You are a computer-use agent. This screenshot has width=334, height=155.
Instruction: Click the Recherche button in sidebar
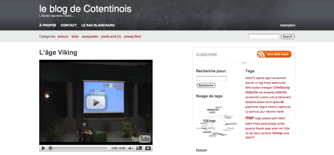206,85
